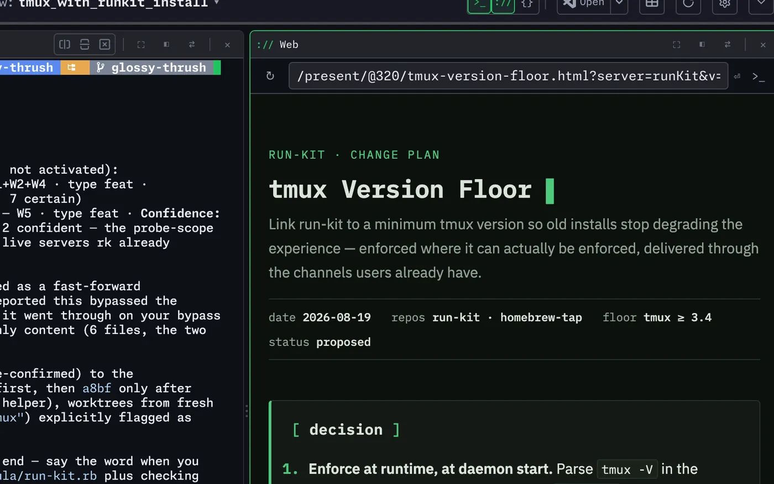Viewport: 774px width, 484px height.
Task: Click the 'proposed' status value
Action: (x=343, y=342)
